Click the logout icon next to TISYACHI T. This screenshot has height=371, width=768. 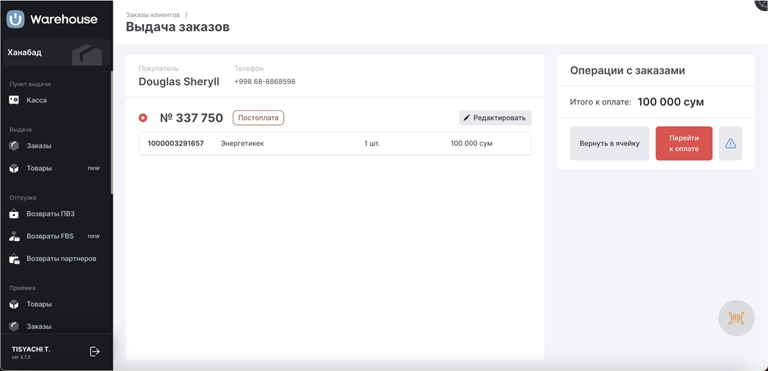pyautogui.click(x=94, y=351)
